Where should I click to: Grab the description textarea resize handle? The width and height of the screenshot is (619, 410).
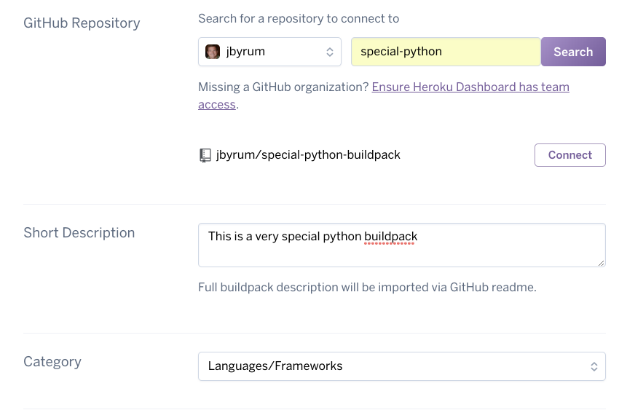tap(601, 263)
